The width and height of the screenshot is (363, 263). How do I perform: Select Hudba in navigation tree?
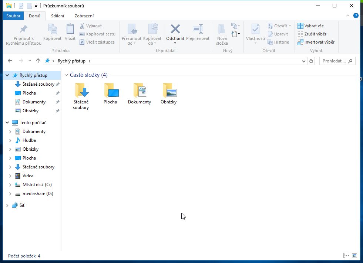point(29,140)
